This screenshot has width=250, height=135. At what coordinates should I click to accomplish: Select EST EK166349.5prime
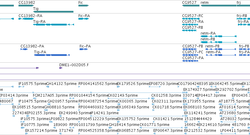coord(133,107)
